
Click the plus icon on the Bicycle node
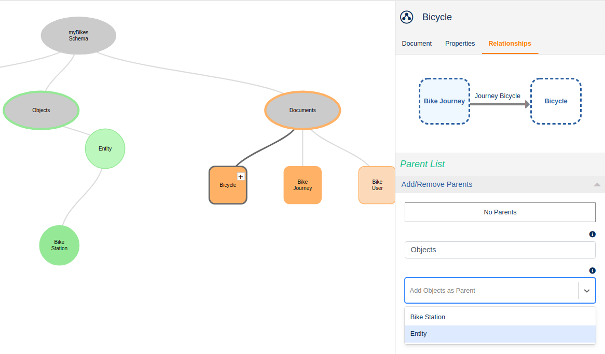pos(240,176)
